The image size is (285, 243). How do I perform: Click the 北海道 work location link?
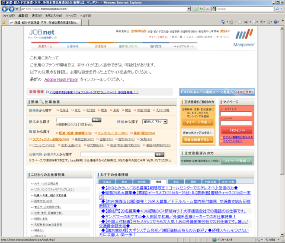coord(64,110)
